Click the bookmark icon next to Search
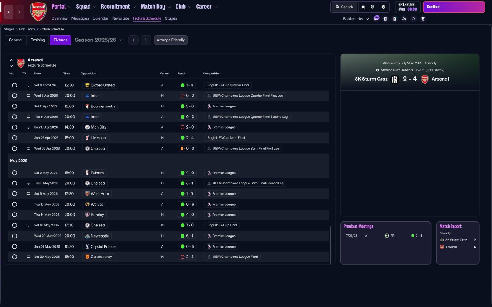This screenshot has height=307, width=492. point(363,7)
